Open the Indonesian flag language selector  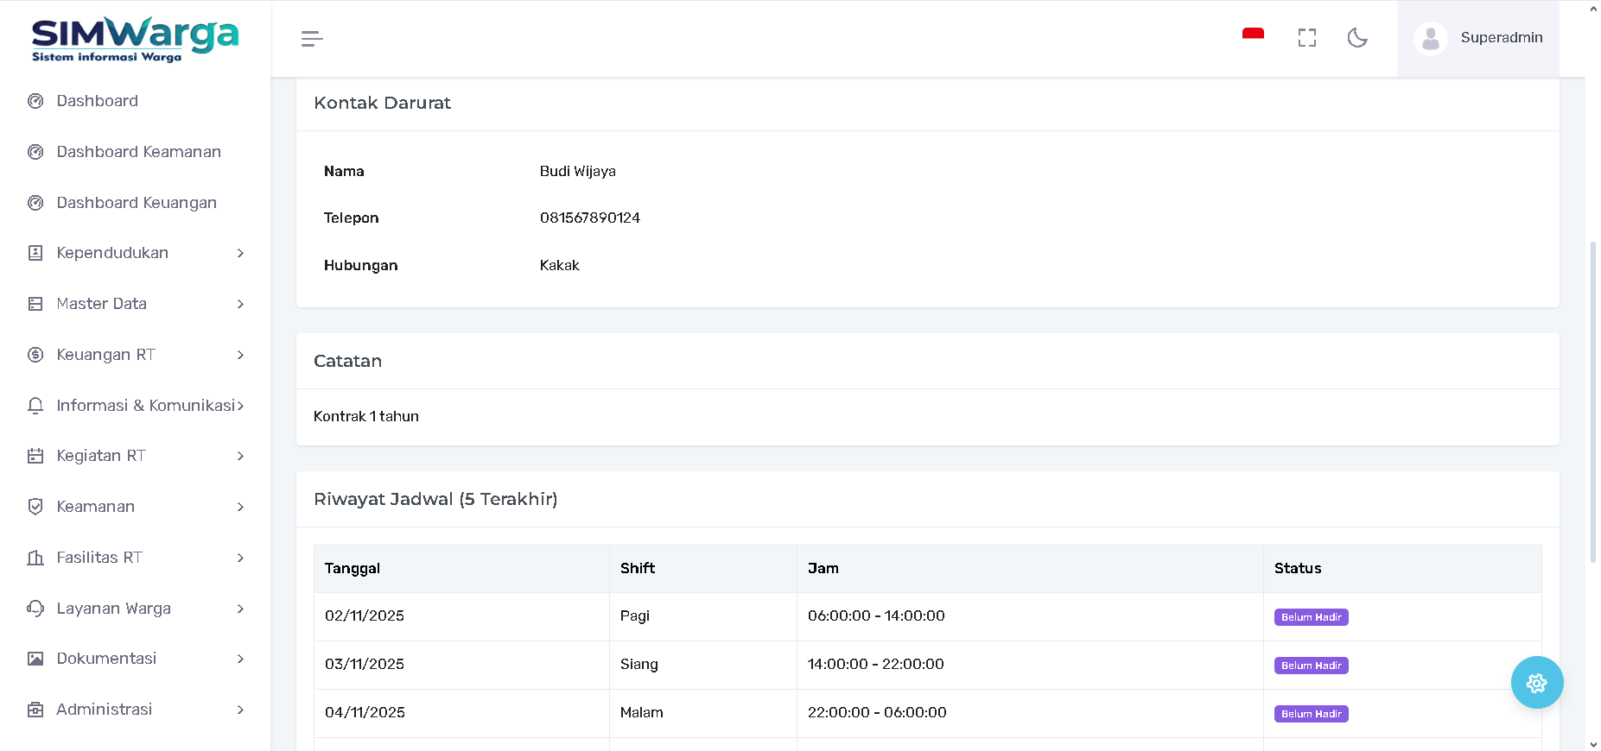(x=1253, y=35)
